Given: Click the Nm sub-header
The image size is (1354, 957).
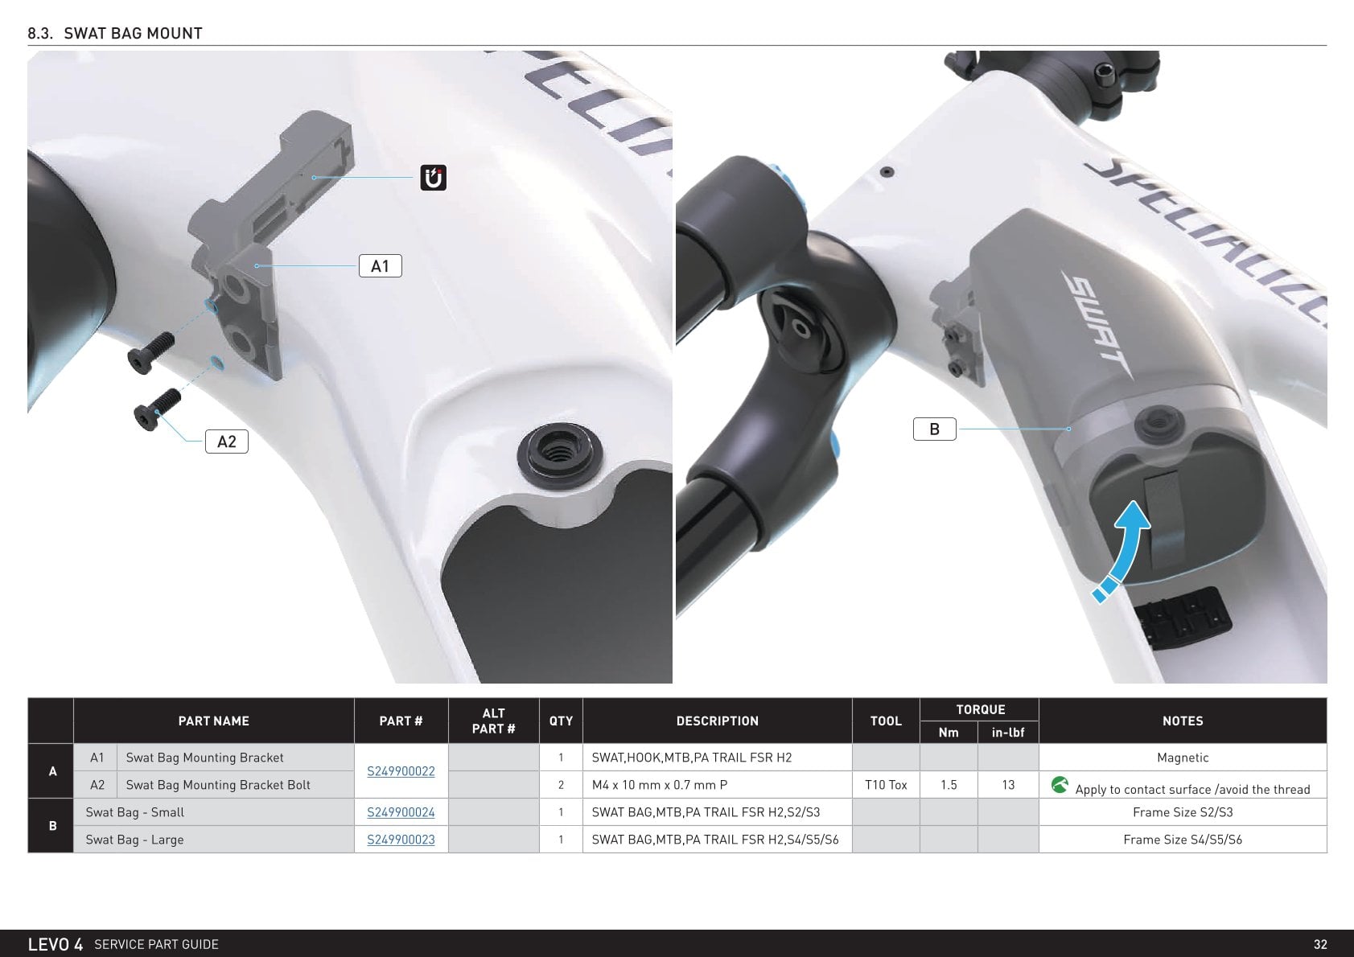Looking at the screenshot, I should pyautogui.click(x=949, y=733).
